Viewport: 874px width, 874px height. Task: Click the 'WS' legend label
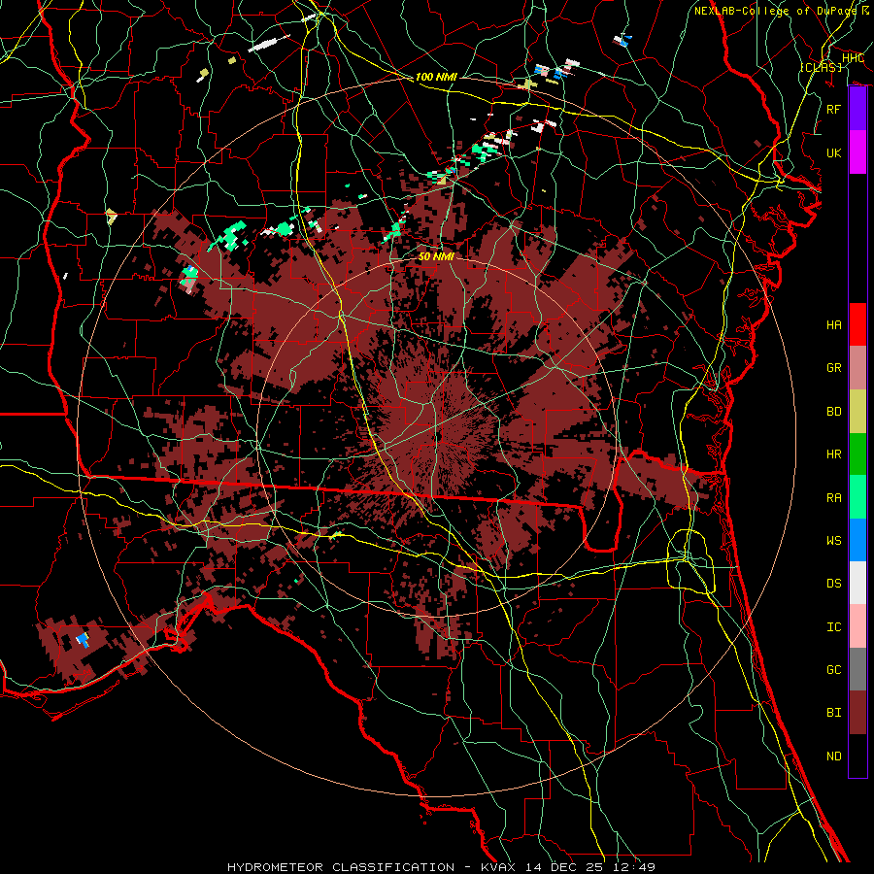pyautogui.click(x=833, y=541)
